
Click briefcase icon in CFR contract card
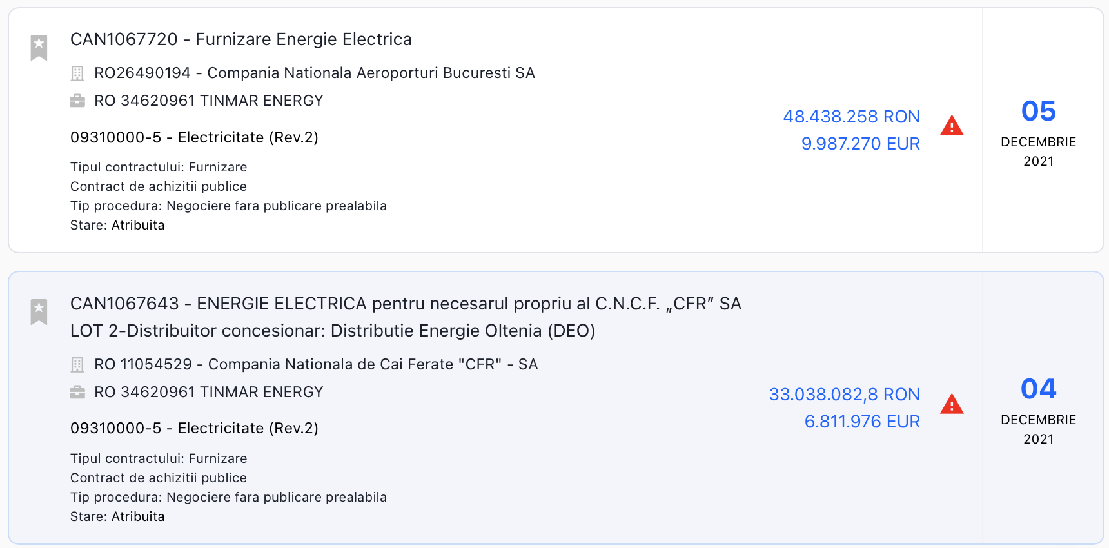click(77, 392)
